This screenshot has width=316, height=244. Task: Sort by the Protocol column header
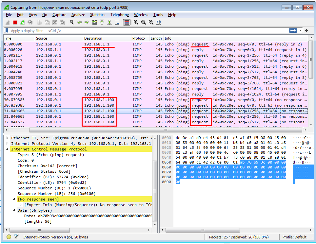pos(141,38)
